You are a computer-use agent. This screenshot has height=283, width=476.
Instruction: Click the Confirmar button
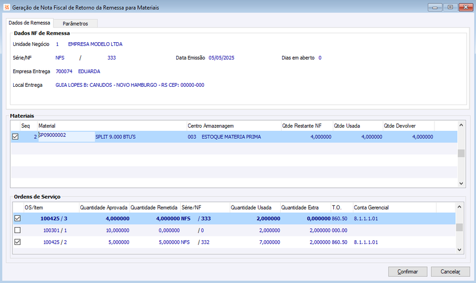(x=408, y=272)
